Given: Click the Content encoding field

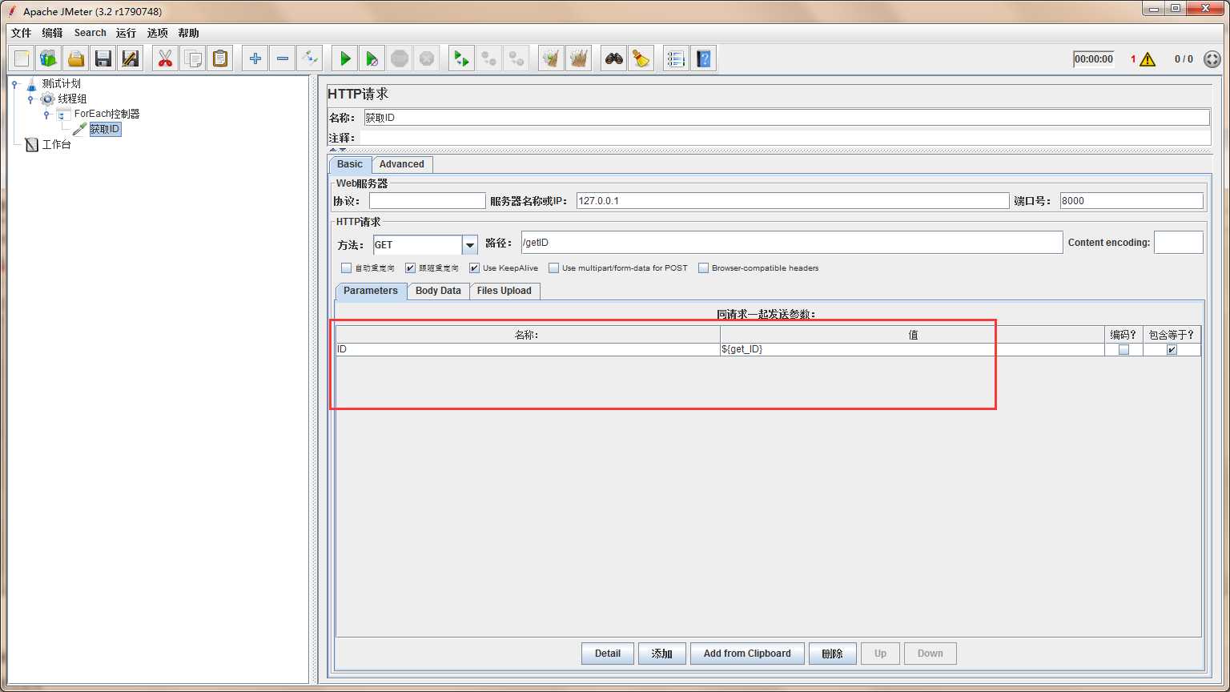Looking at the screenshot, I should (1179, 243).
